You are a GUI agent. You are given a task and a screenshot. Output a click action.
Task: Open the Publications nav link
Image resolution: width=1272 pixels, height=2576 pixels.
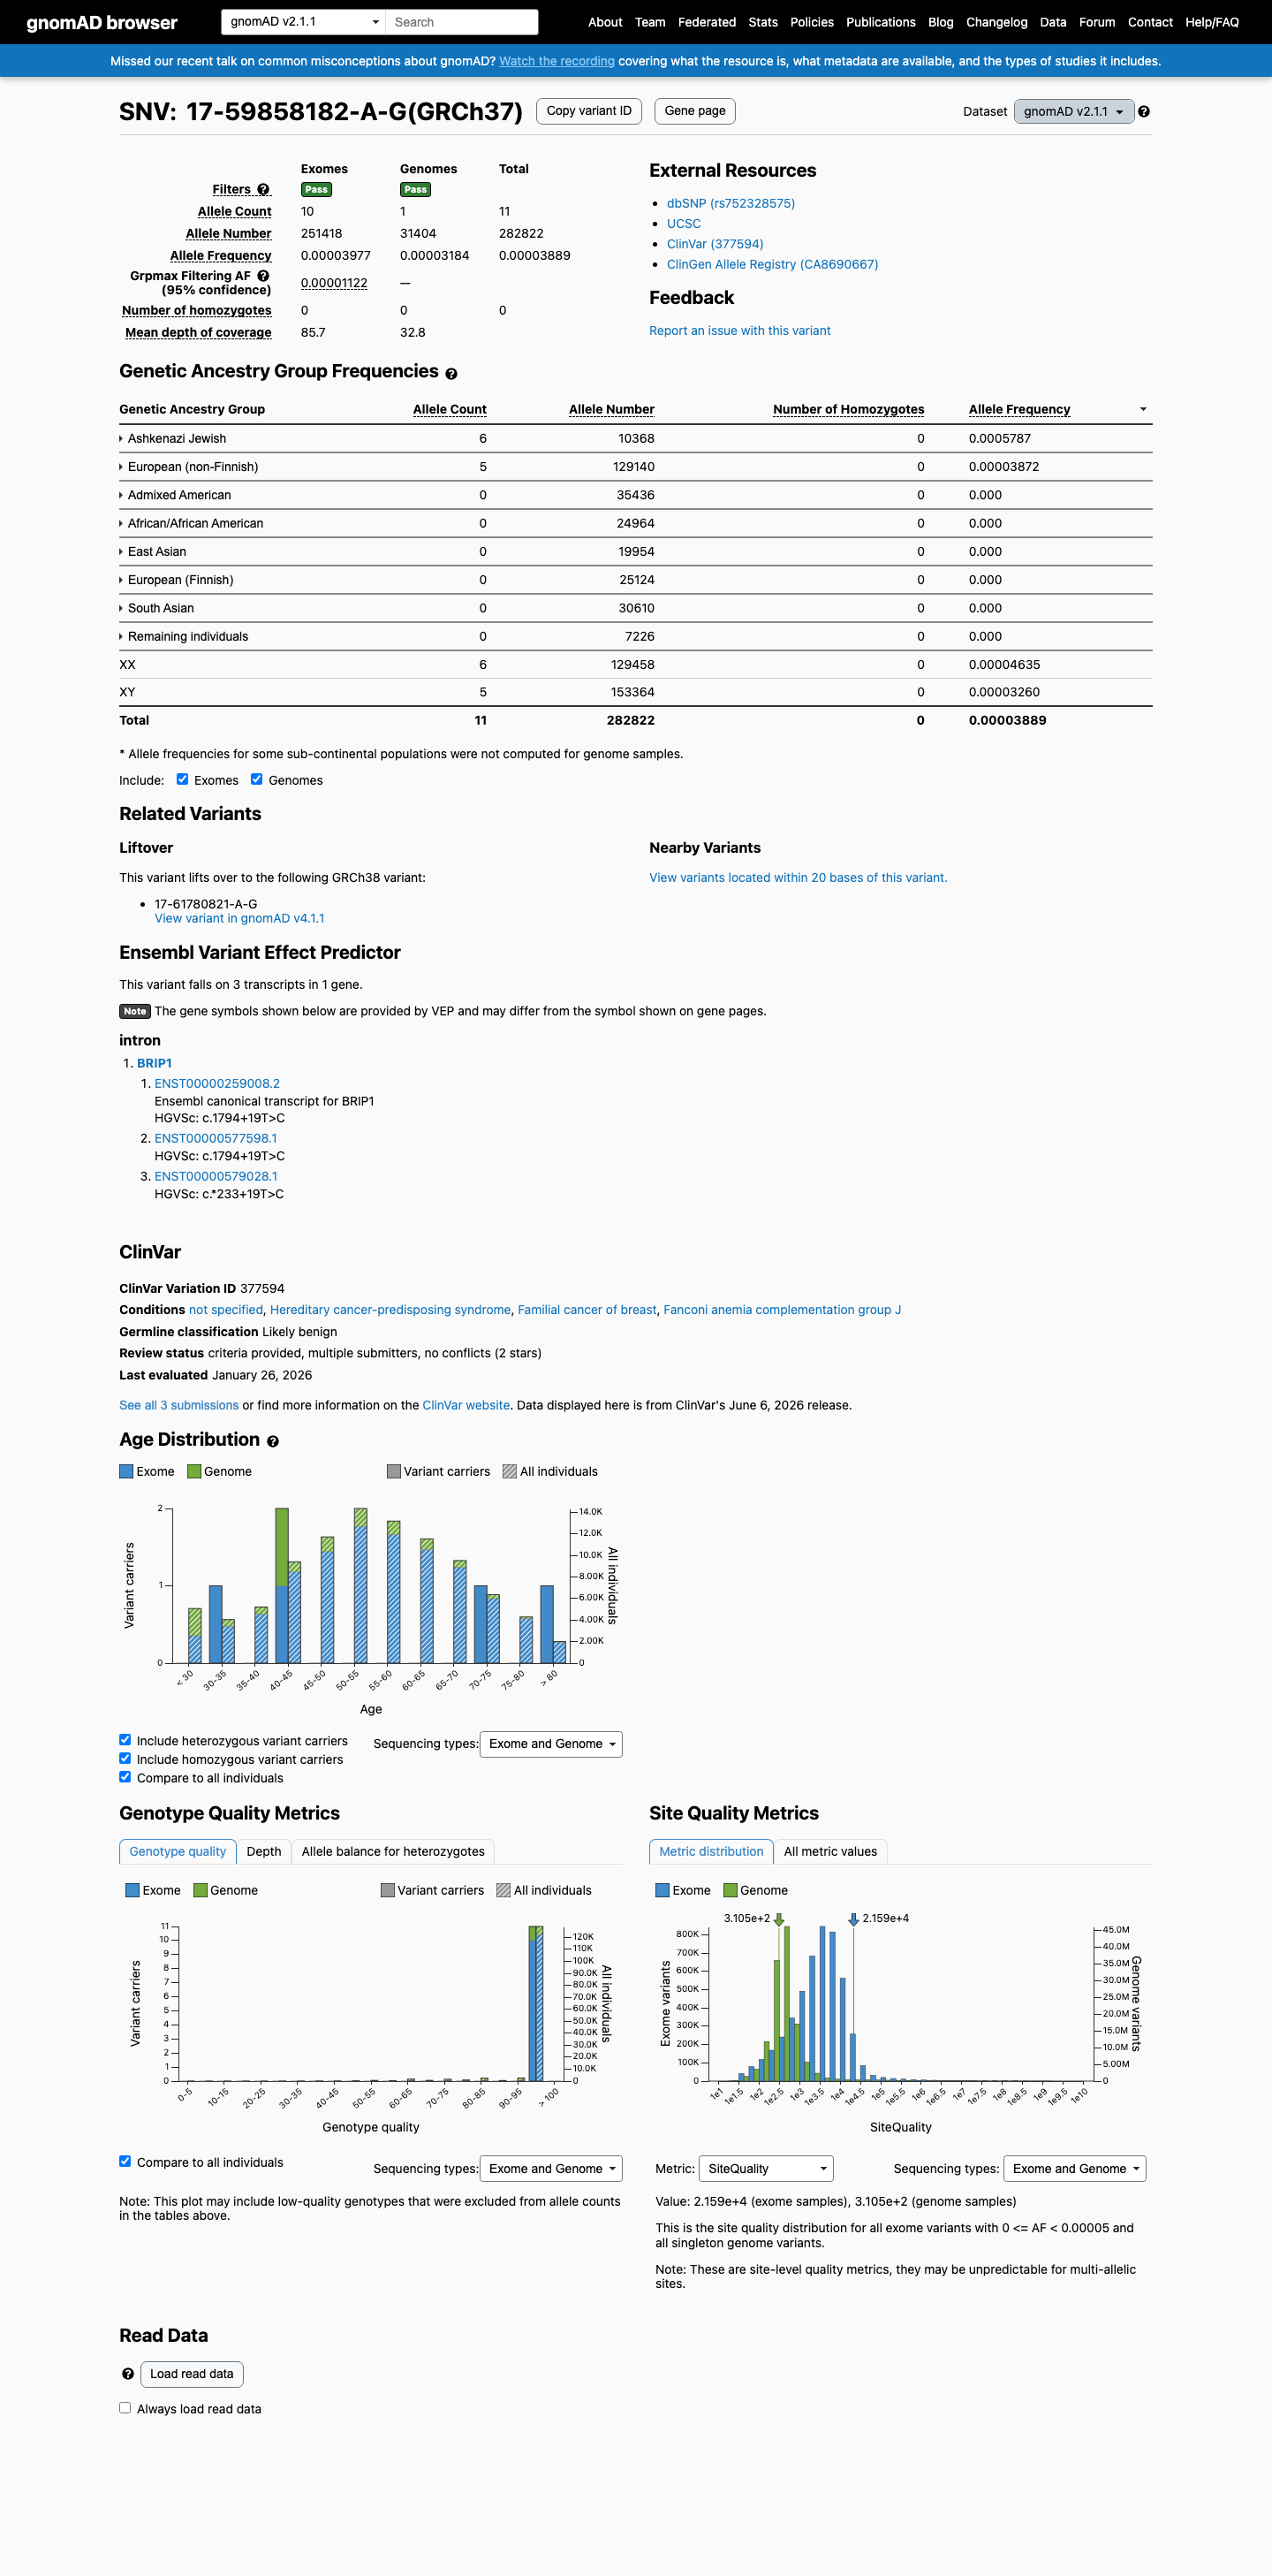point(881,22)
